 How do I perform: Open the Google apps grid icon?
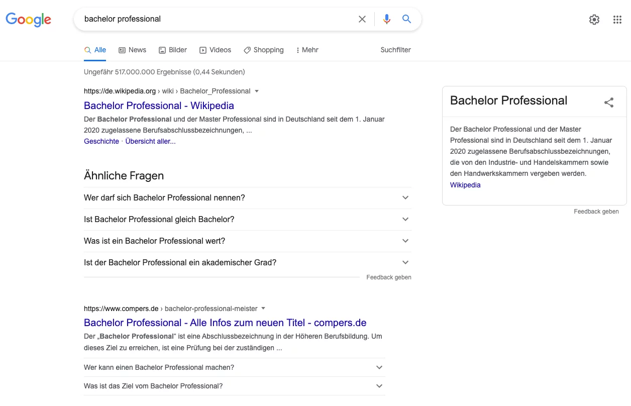(x=617, y=20)
